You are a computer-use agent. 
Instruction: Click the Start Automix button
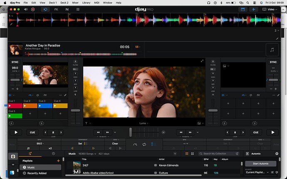tap(260, 164)
